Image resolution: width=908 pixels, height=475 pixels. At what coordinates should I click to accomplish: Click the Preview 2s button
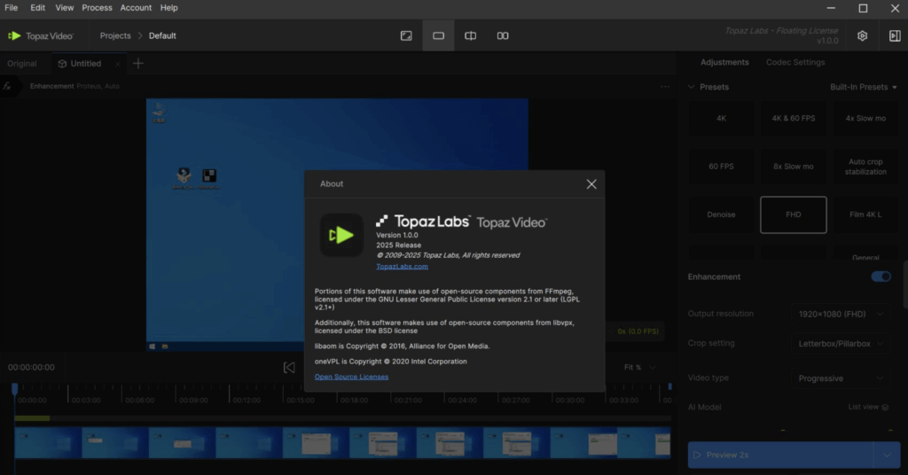780,456
